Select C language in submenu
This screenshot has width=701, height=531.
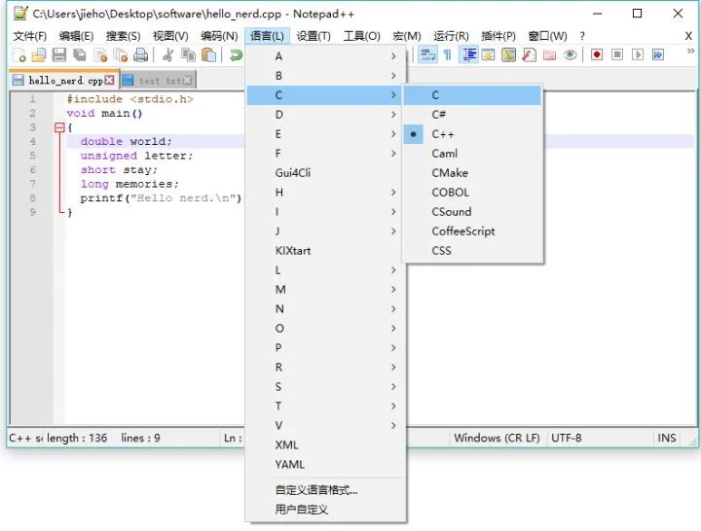pyautogui.click(x=472, y=95)
